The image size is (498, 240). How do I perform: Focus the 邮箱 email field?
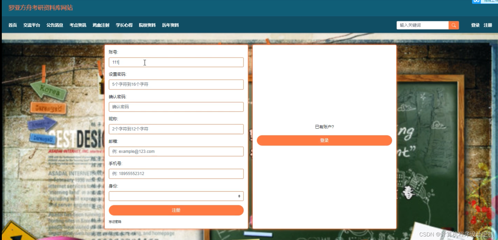176,151
